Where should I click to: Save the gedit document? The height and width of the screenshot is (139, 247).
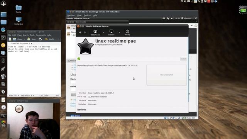(x=32, y=39)
